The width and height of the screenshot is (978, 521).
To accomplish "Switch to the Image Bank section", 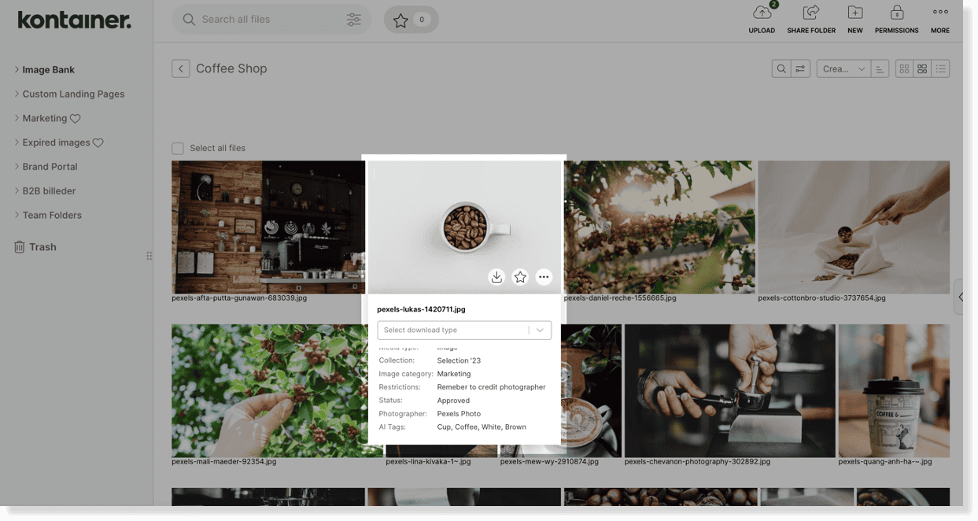I will click(x=48, y=69).
